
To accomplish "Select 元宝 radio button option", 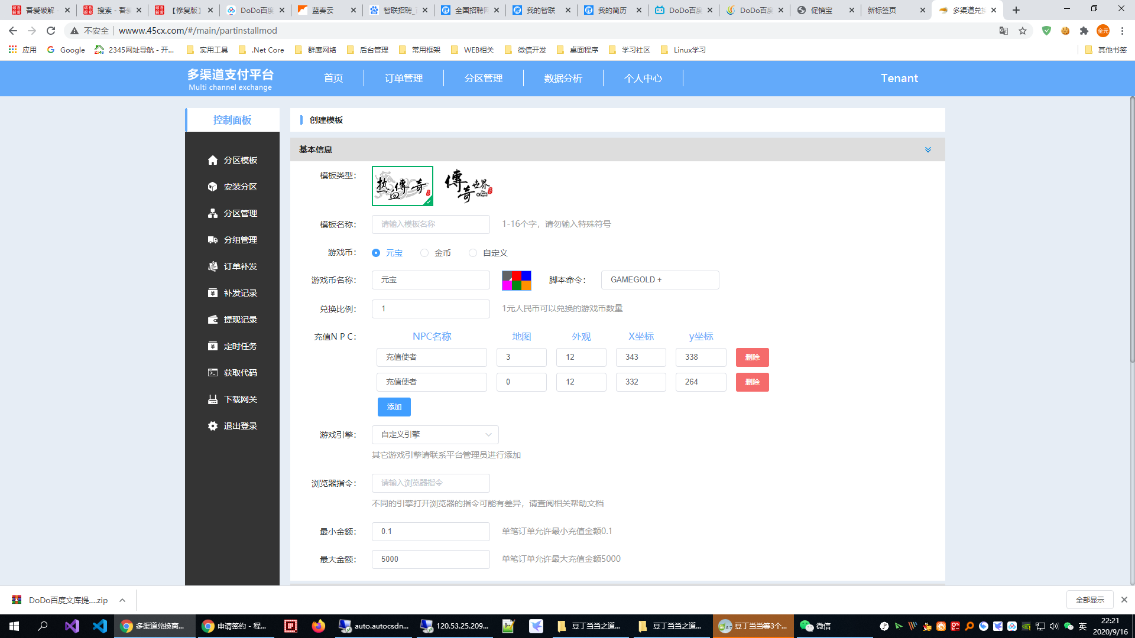I will (377, 252).
